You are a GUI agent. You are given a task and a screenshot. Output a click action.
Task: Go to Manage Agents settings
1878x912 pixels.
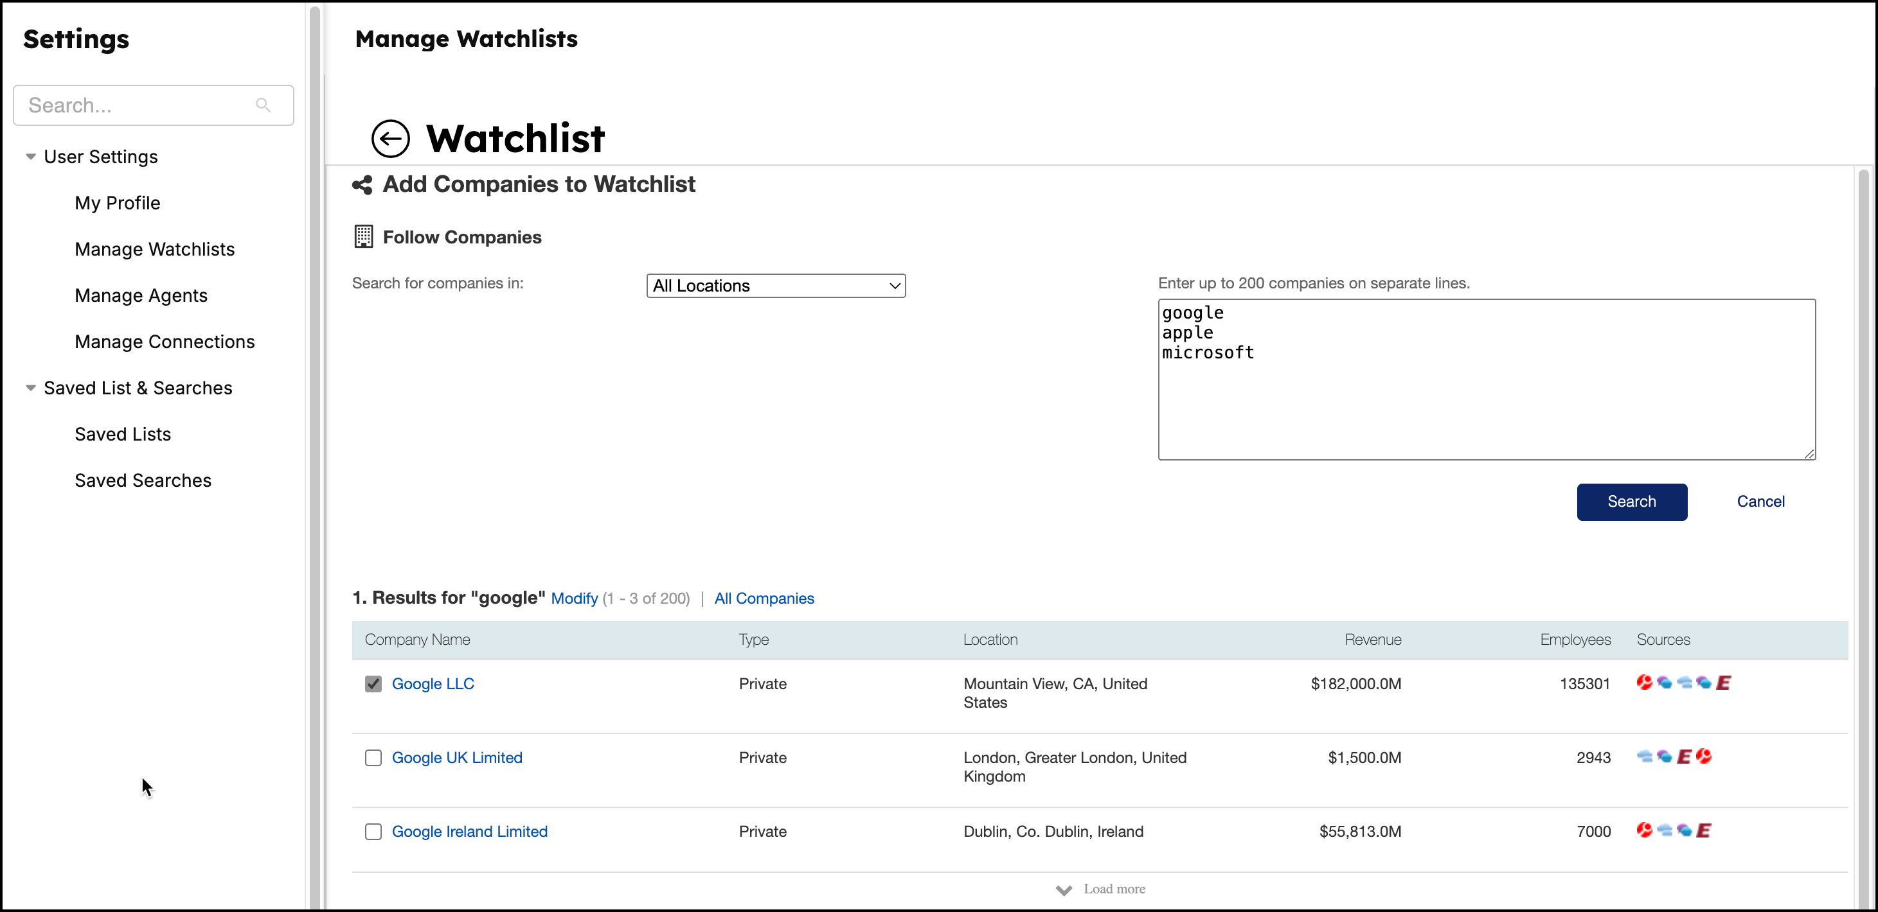tap(141, 295)
